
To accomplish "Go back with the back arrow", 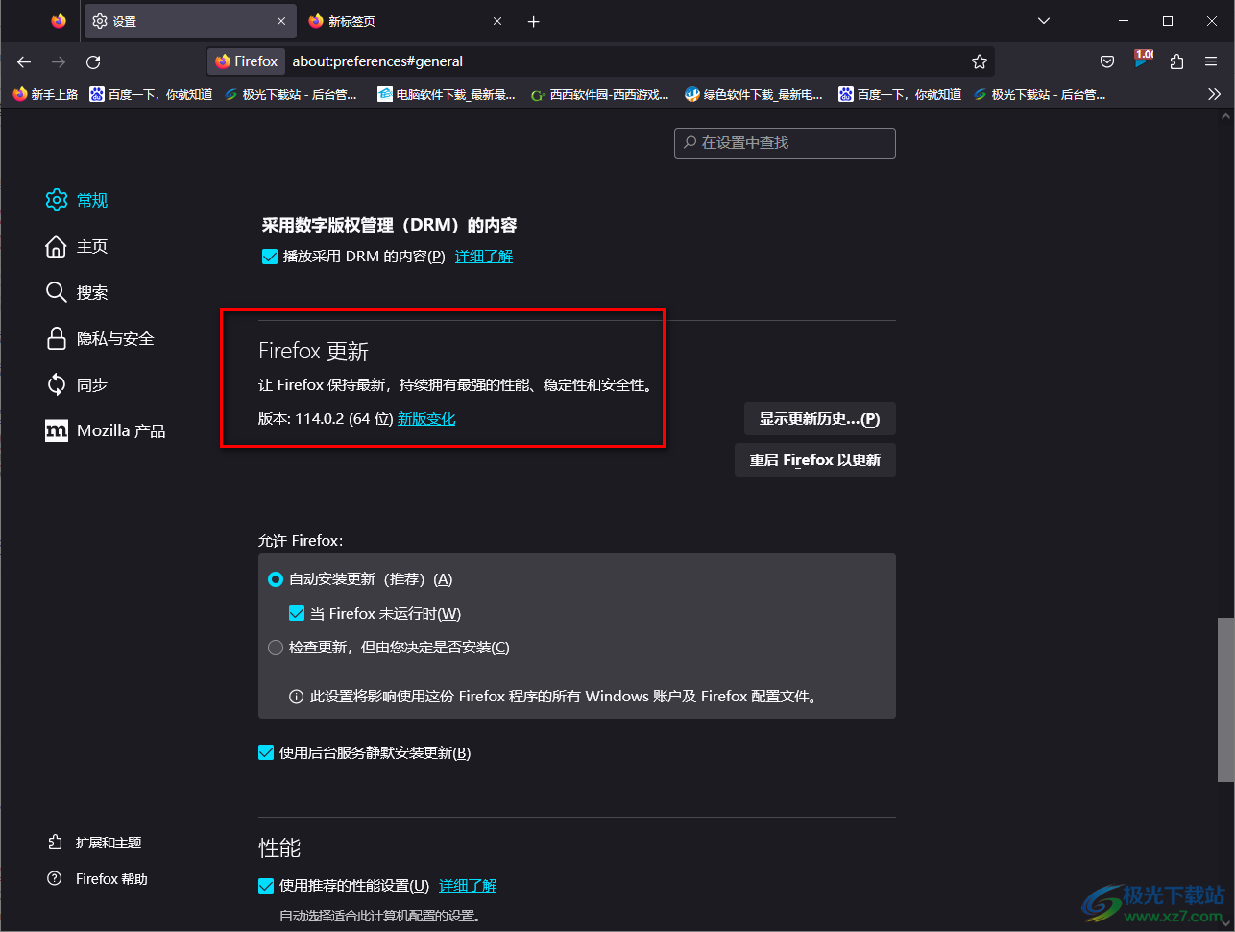I will (24, 61).
